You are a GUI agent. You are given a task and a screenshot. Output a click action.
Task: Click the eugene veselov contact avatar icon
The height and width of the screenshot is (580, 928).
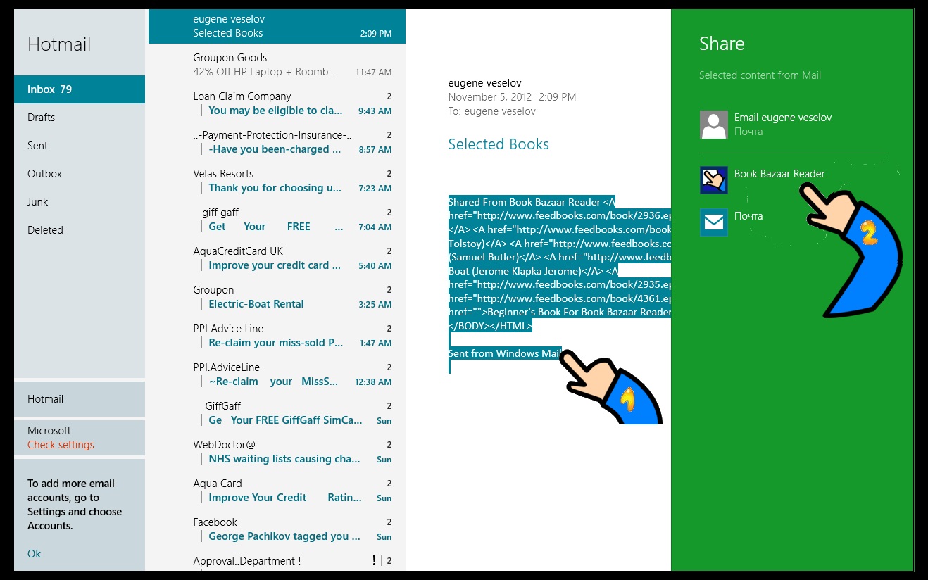point(713,125)
